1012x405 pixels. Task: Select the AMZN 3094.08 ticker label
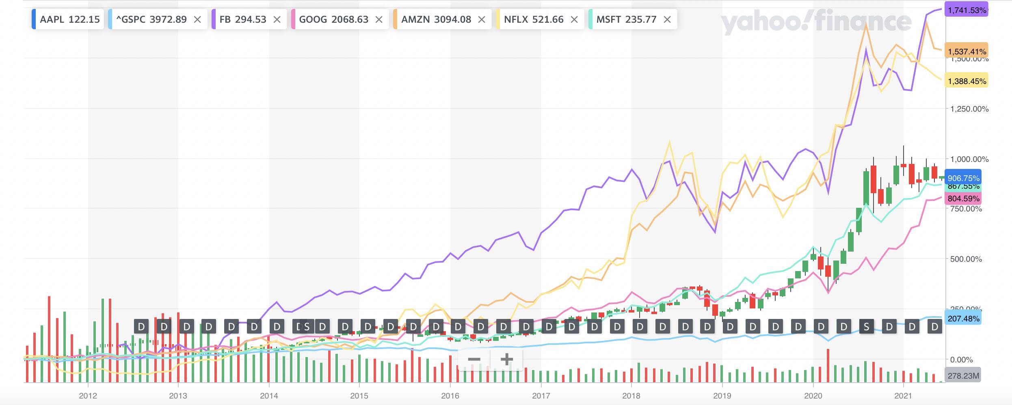point(436,19)
